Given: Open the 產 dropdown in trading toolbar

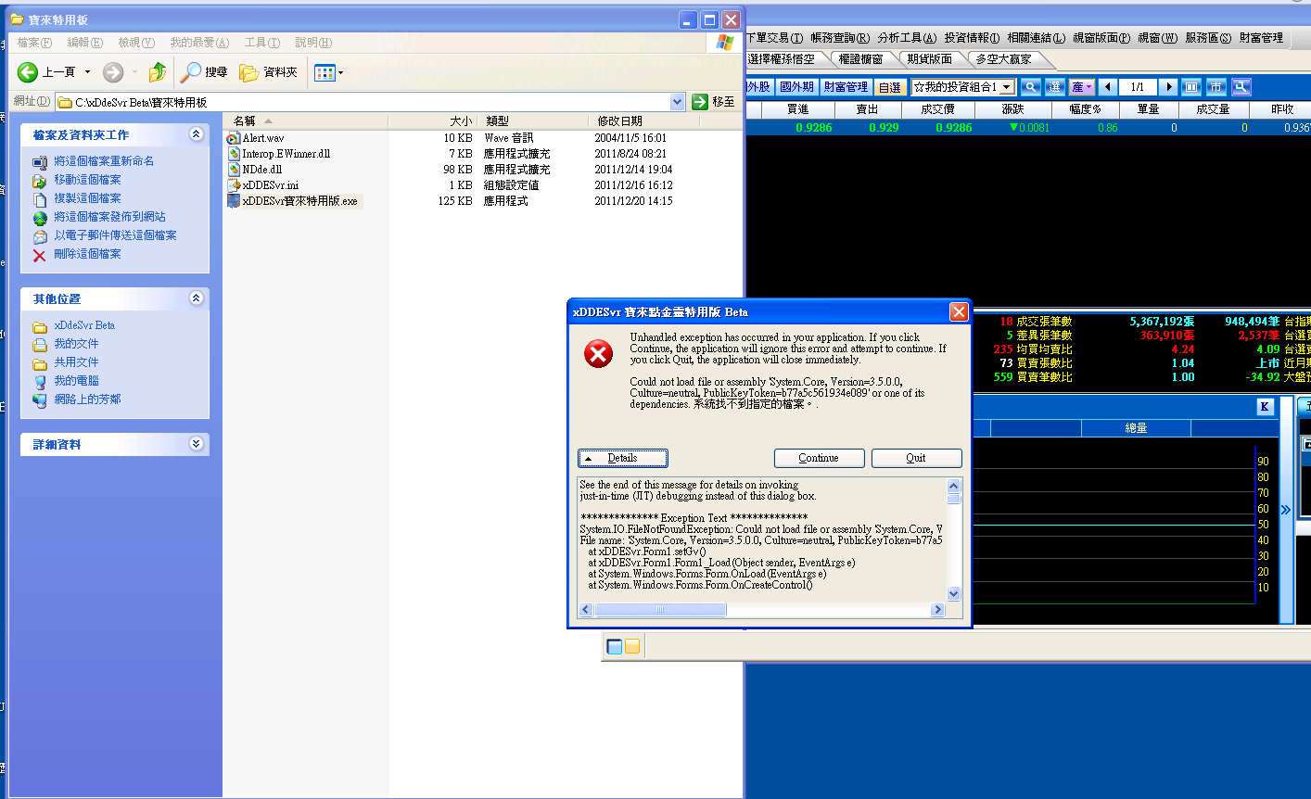Looking at the screenshot, I should click(1082, 87).
